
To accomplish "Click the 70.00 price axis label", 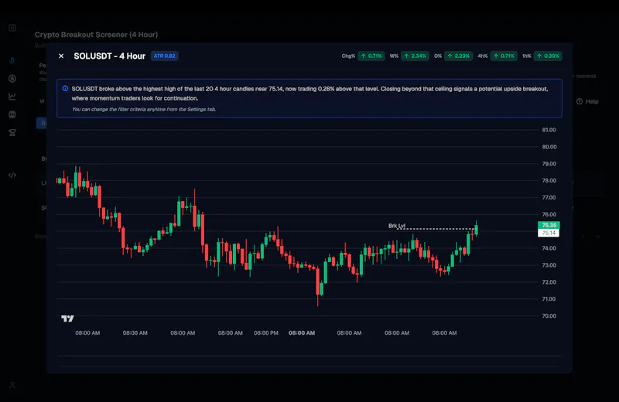I will (x=549, y=316).
